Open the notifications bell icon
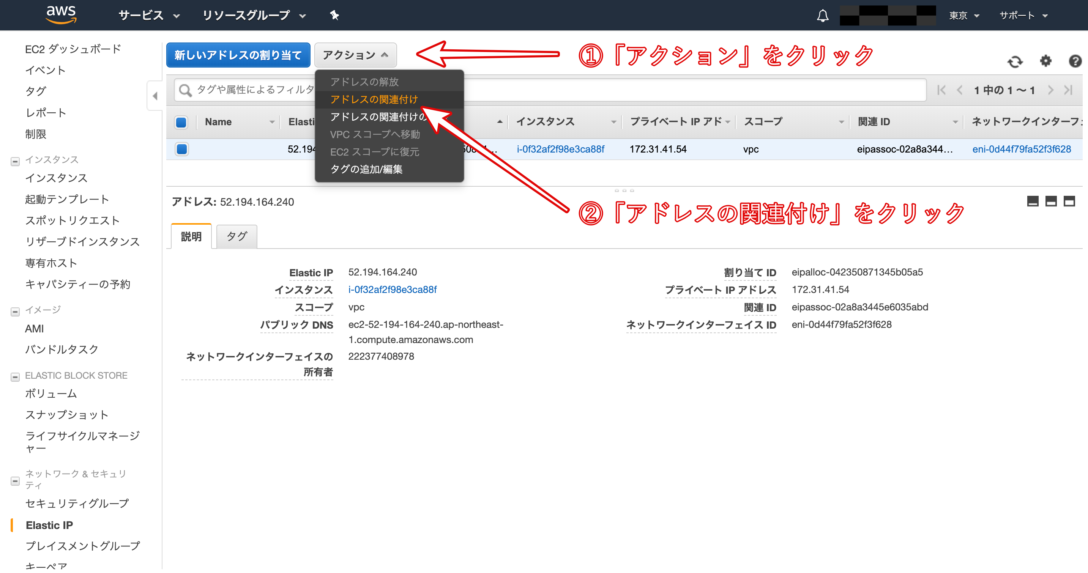 click(x=822, y=16)
